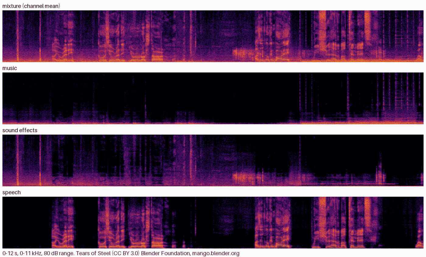Image resolution: width=426 pixels, height=257 pixels.
Task: Click the Tears of Steel caption text
Action: coord(121,253)
